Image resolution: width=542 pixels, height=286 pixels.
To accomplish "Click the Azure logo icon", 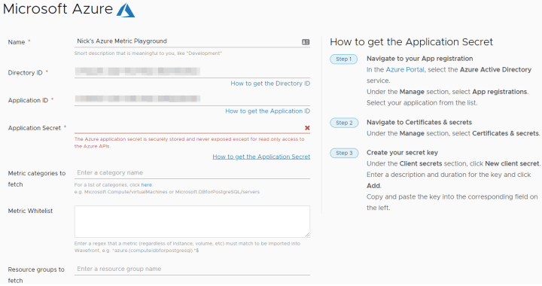I will click(x=126, y=10).
